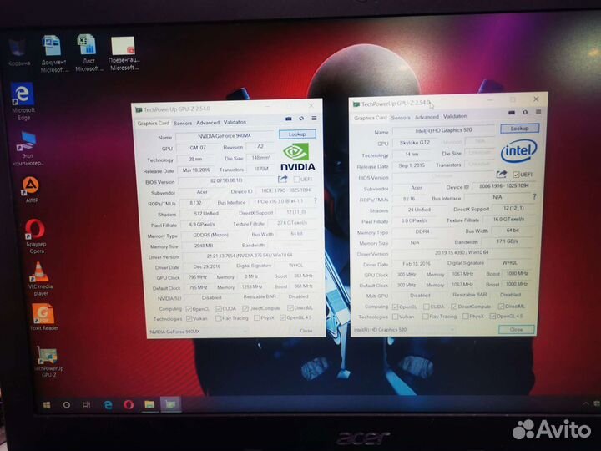The height and width of the screenshot is (451, 601).
Task: Select Graphics Card tab in Intel window
Action: [x=371, y=118]
